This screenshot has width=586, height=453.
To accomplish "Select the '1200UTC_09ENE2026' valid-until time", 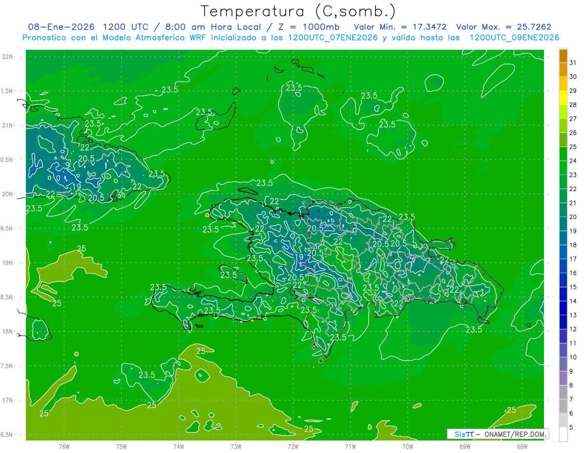I will [x=514, y=38].
